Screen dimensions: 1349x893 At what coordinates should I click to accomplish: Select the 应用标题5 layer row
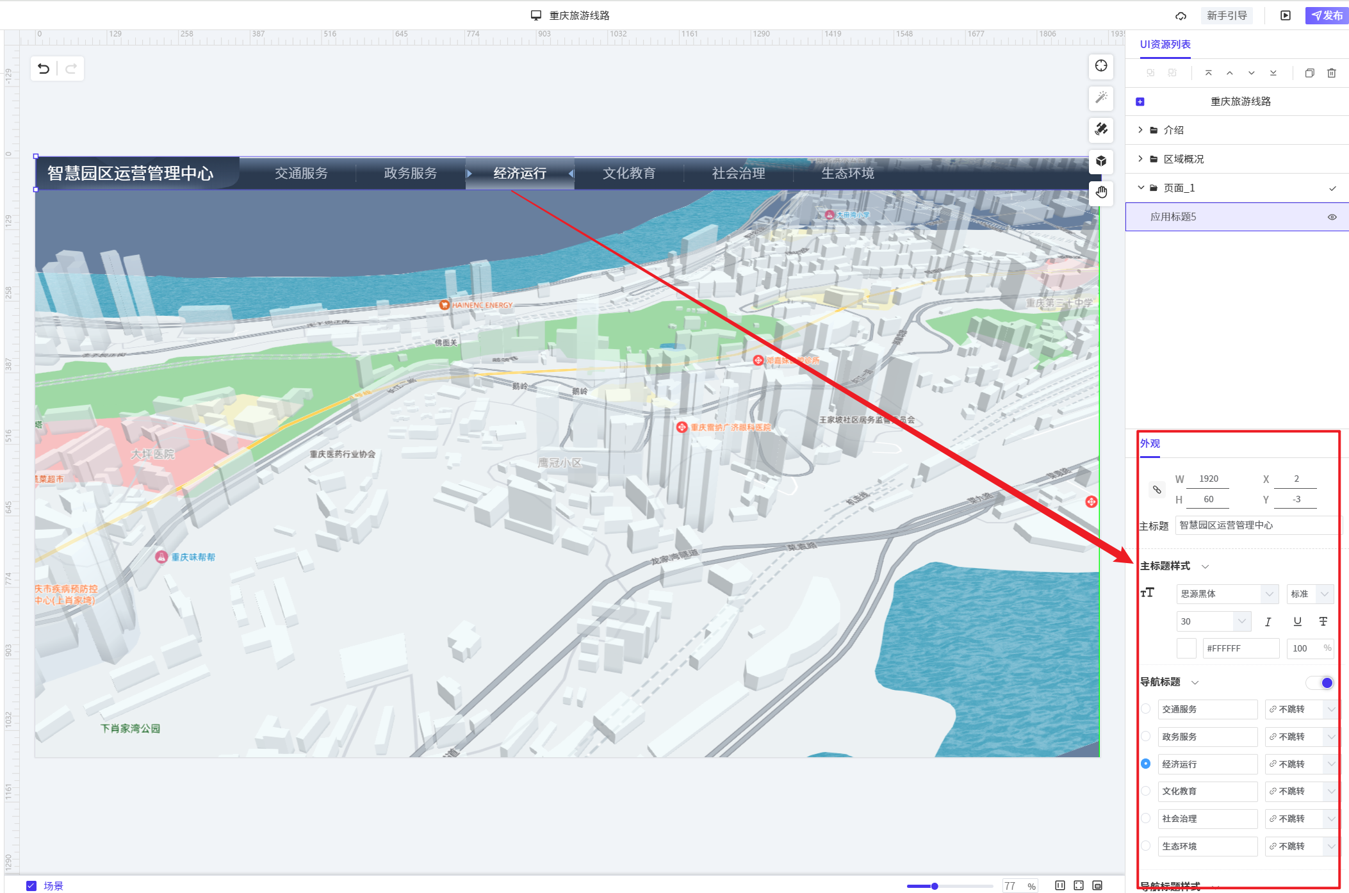tap(1237, 217)
